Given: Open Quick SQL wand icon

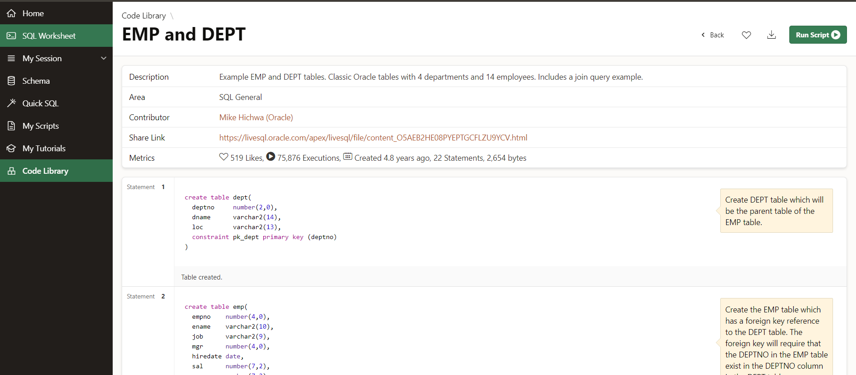Looking at the screenshot, I should pyautogui.click(x=11, y=103).
